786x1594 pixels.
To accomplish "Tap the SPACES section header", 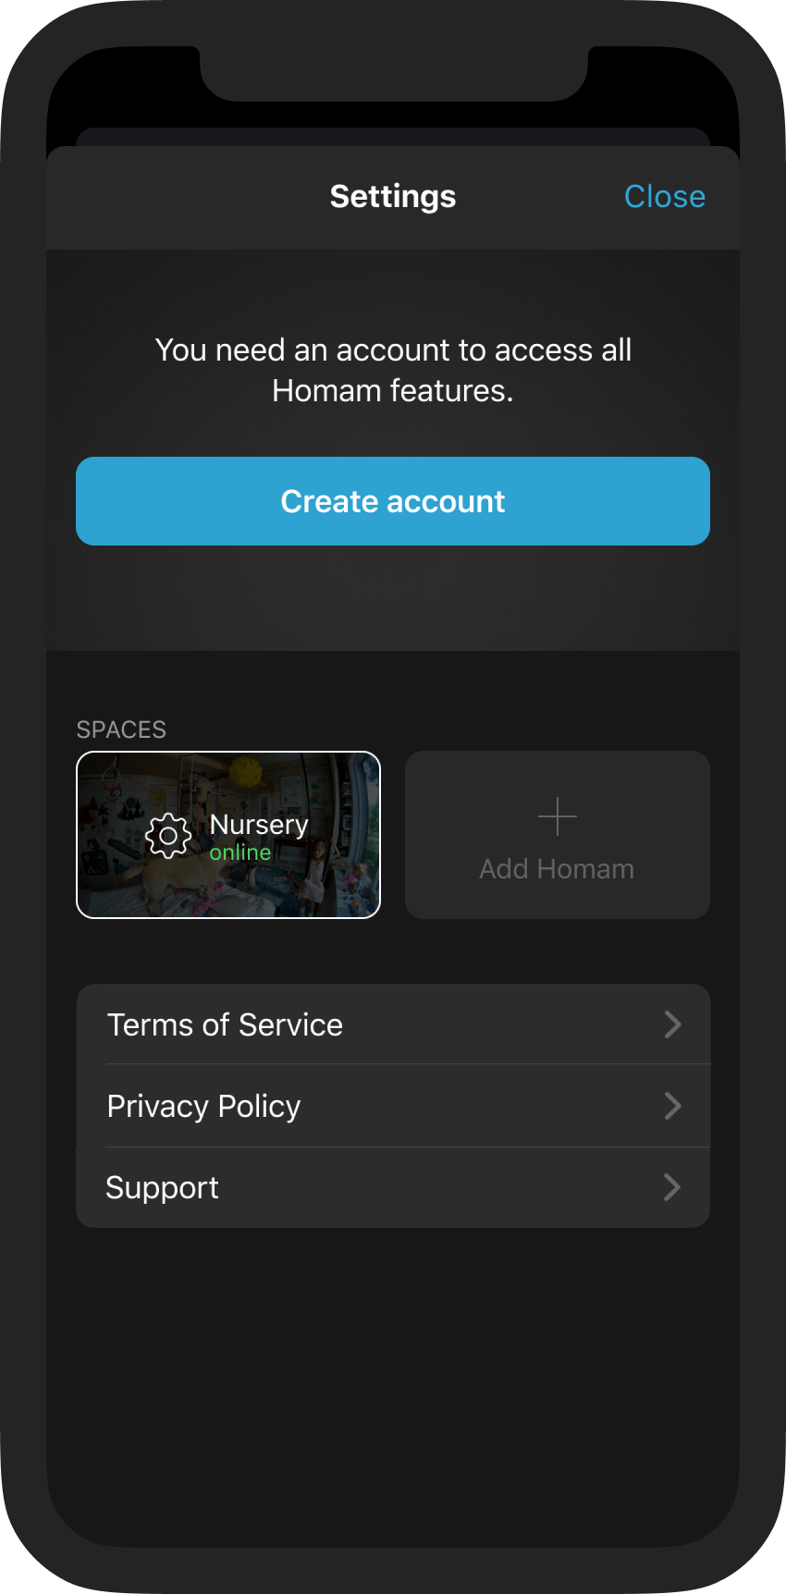I will pos(120,730).
